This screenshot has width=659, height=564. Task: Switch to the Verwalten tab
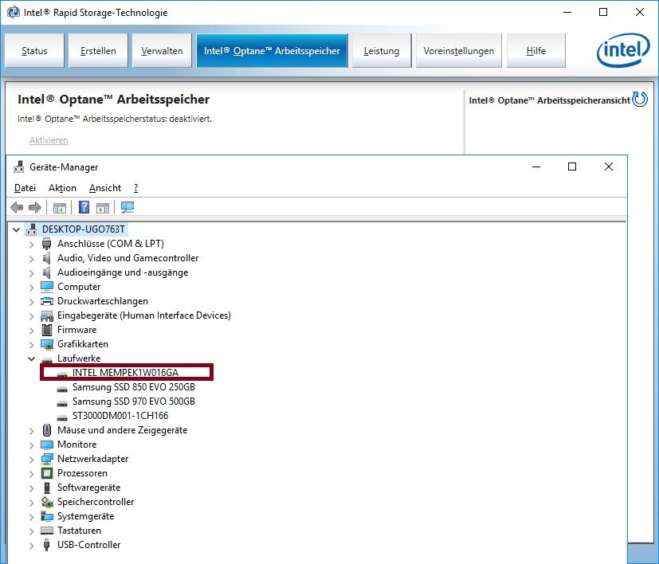pyautogui.click(x=162, y=50)
